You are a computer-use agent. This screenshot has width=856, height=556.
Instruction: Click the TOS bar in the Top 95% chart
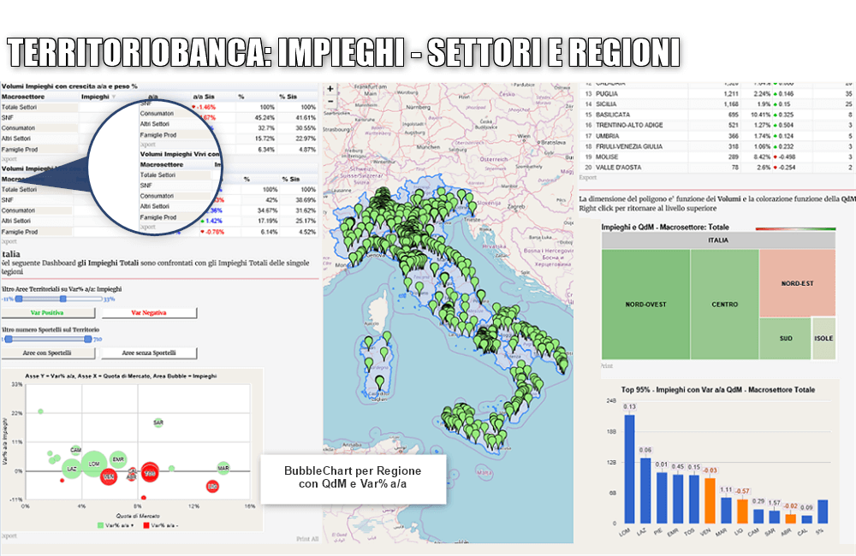click(694, 500)
